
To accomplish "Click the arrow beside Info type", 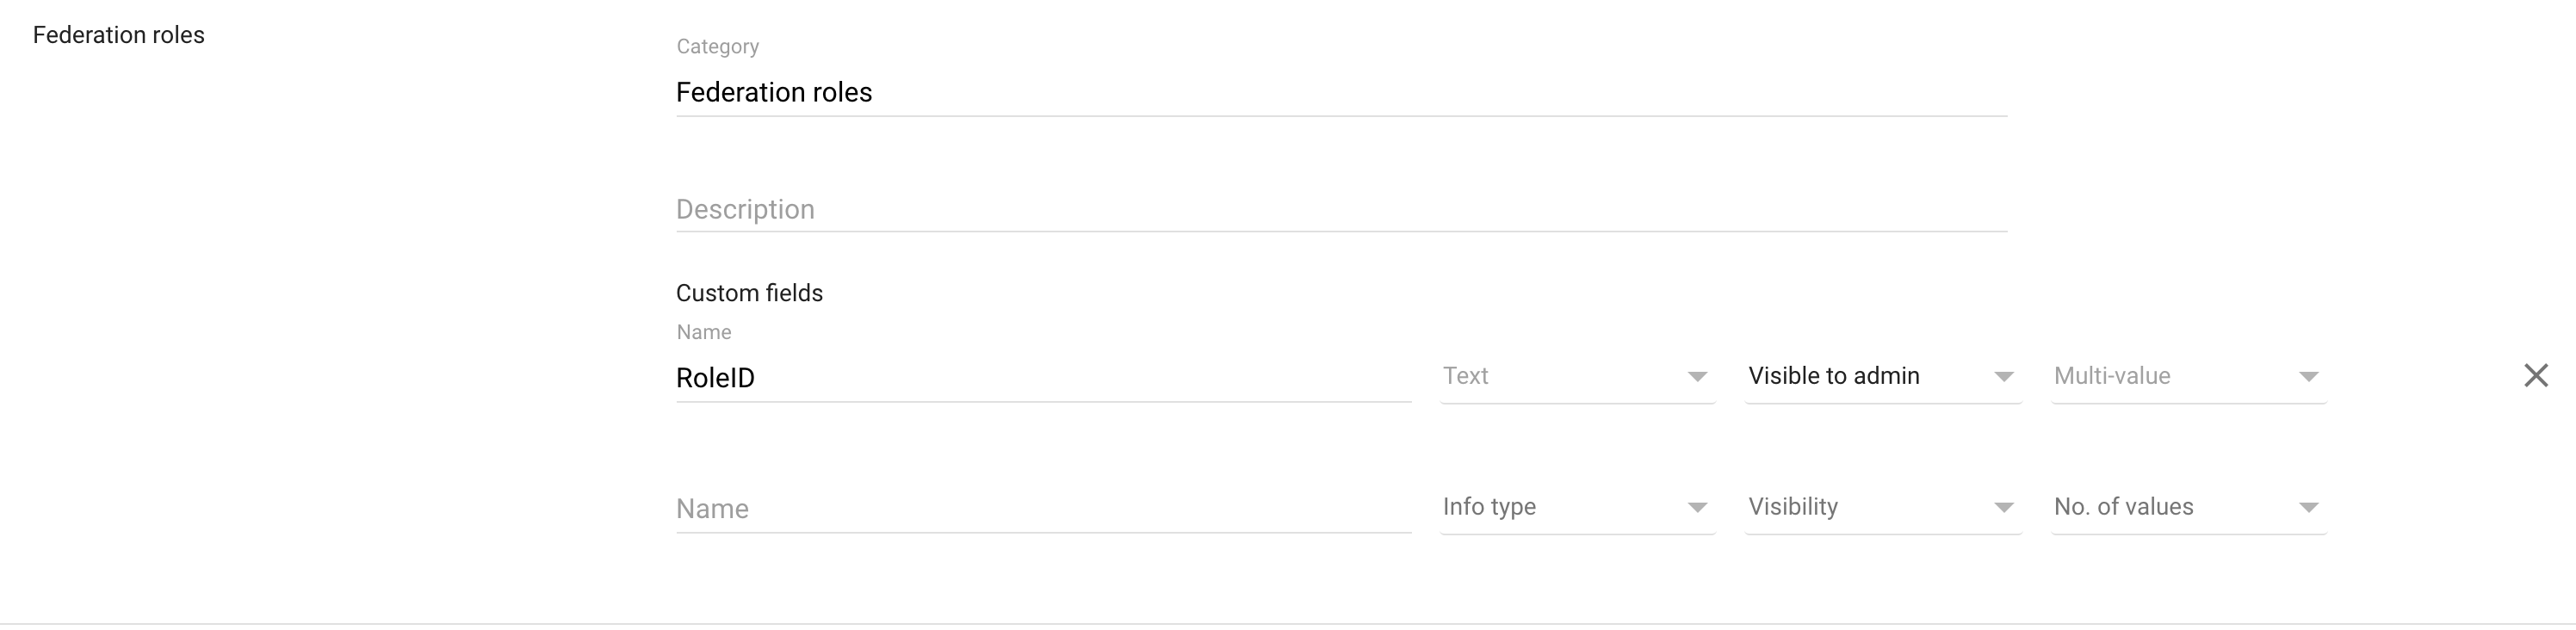I will tap(1697, 507).
